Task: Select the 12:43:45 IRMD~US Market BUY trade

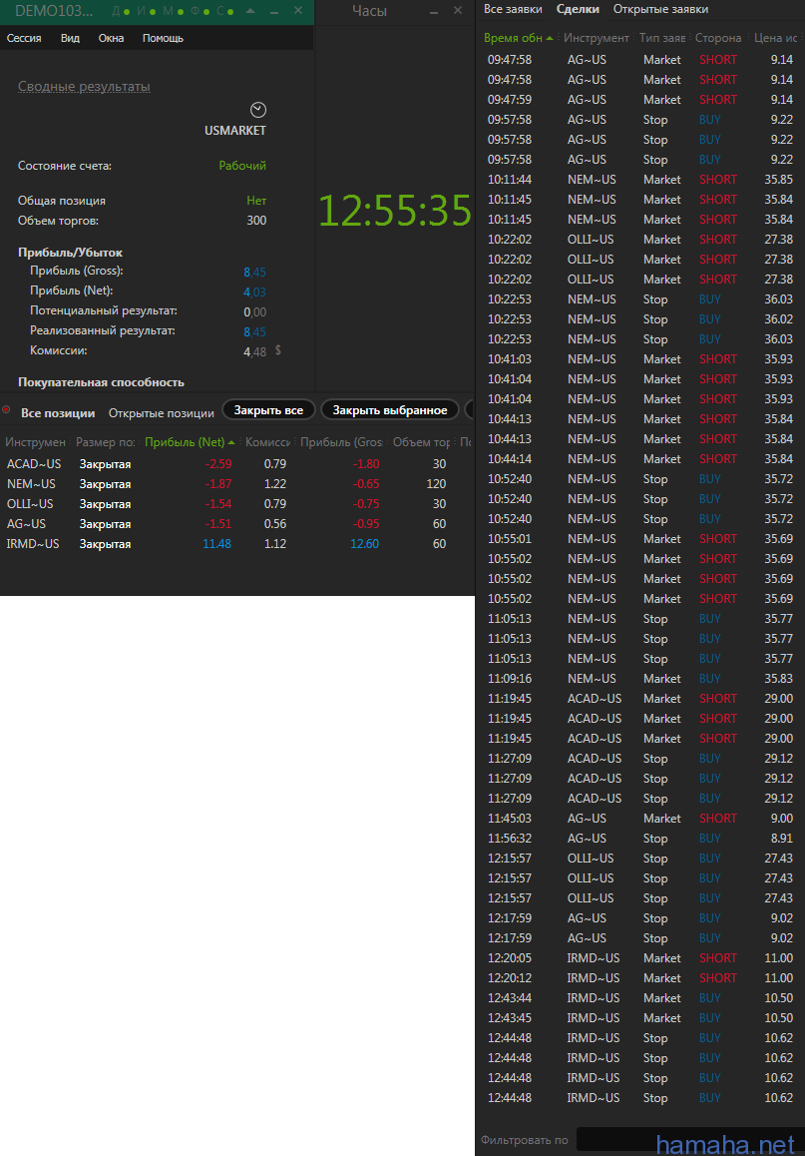Action: (x=640, y=1018)
